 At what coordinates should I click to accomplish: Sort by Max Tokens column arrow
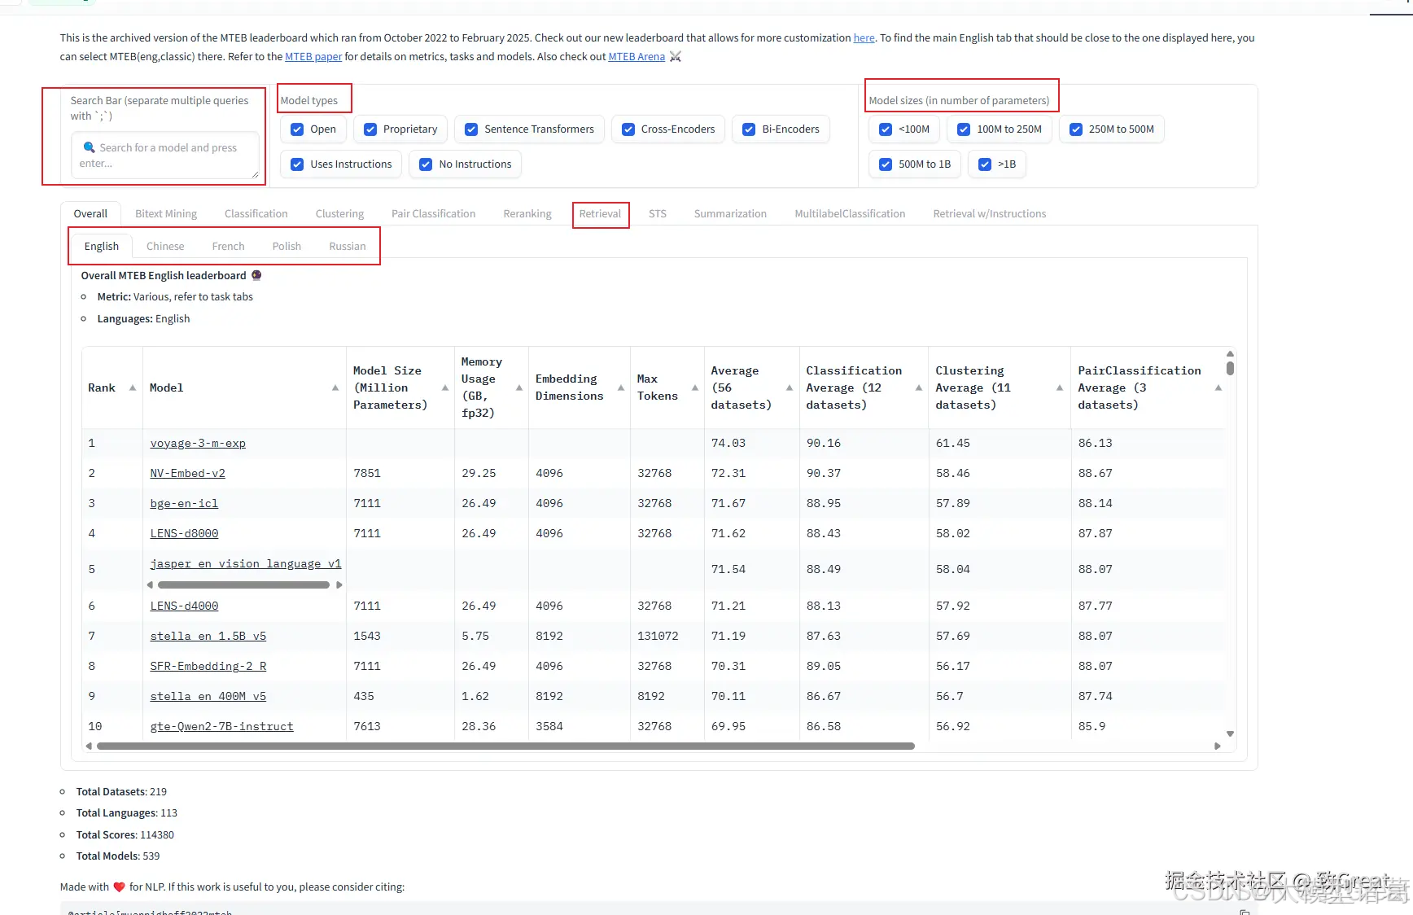pos(695,387)
